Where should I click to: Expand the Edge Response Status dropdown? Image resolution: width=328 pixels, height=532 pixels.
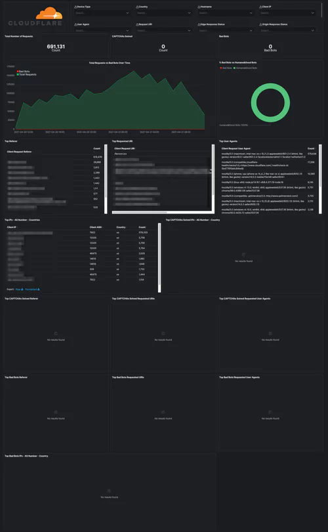(226, 30)
